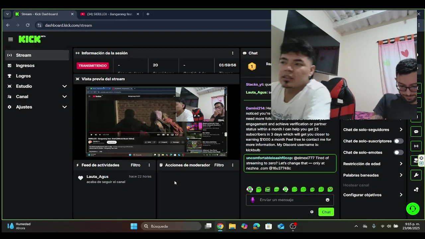Image resolution: width=425 pixels, height=239 pixels.
Task: Click username uncomfortableleashf0ccp in chat
Action: (x=269, y=158)
